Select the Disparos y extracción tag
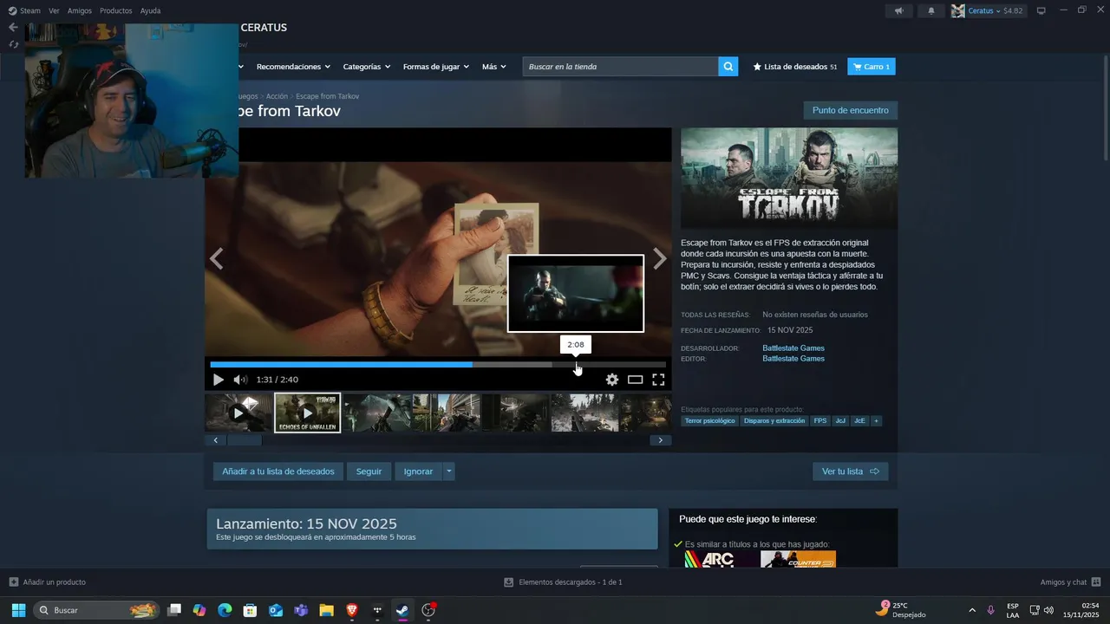1110x624 pixels. tap(774, 421)
